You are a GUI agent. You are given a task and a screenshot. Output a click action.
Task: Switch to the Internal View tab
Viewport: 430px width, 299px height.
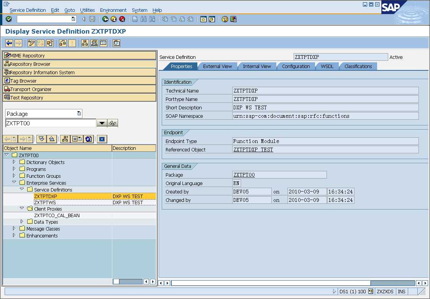tap(257, 67)
